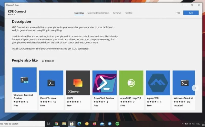Open the openSUSE Leap 15.2 tile image
Image resolution: width=205 pixels, height=127 pixels.
pos(131,83)
